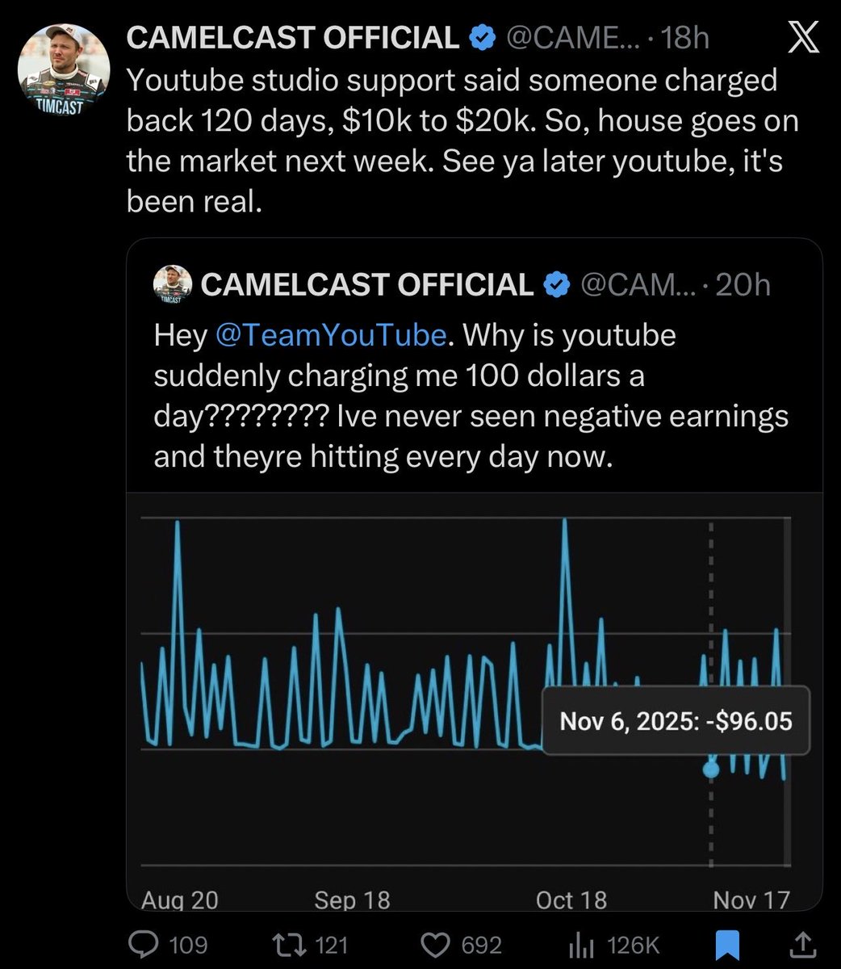Tap the verified badge on main post
The width and height of the screenshot is (841, 969).
coord(483,38)
